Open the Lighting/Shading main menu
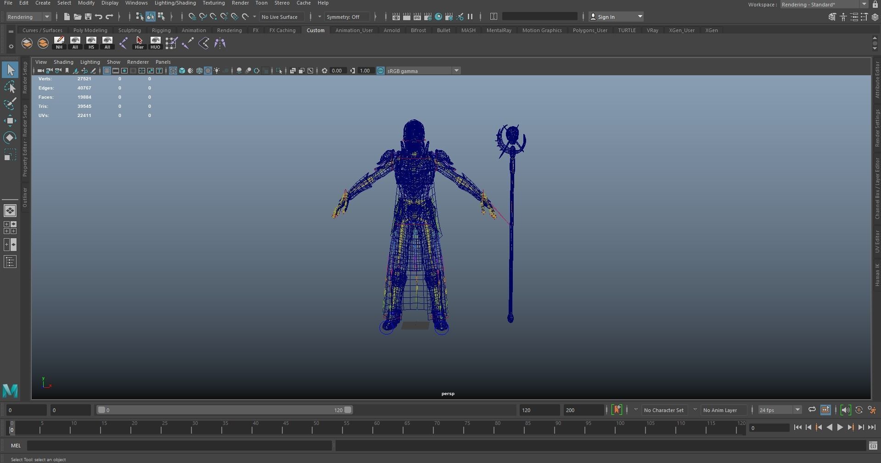881x463 pixels. point(175,3)
